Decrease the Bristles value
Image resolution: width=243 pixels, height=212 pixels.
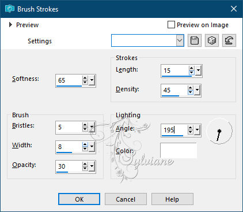(x=85, y=129)
